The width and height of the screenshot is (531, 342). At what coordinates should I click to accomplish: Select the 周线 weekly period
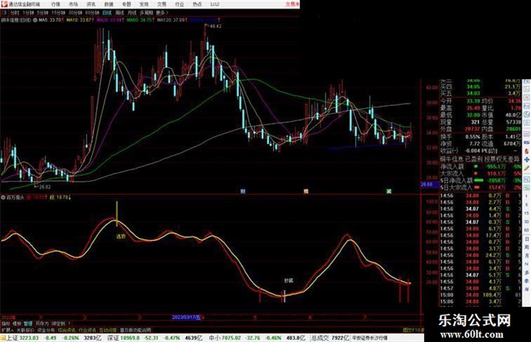click(x=120, y=12)
